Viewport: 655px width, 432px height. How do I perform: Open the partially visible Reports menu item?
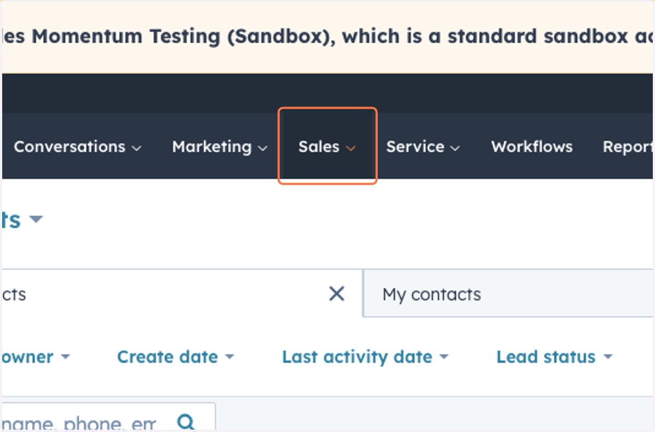point(628,146)
